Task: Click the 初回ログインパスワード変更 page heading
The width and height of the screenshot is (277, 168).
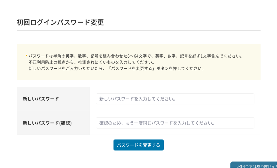Action: (60, 22)
